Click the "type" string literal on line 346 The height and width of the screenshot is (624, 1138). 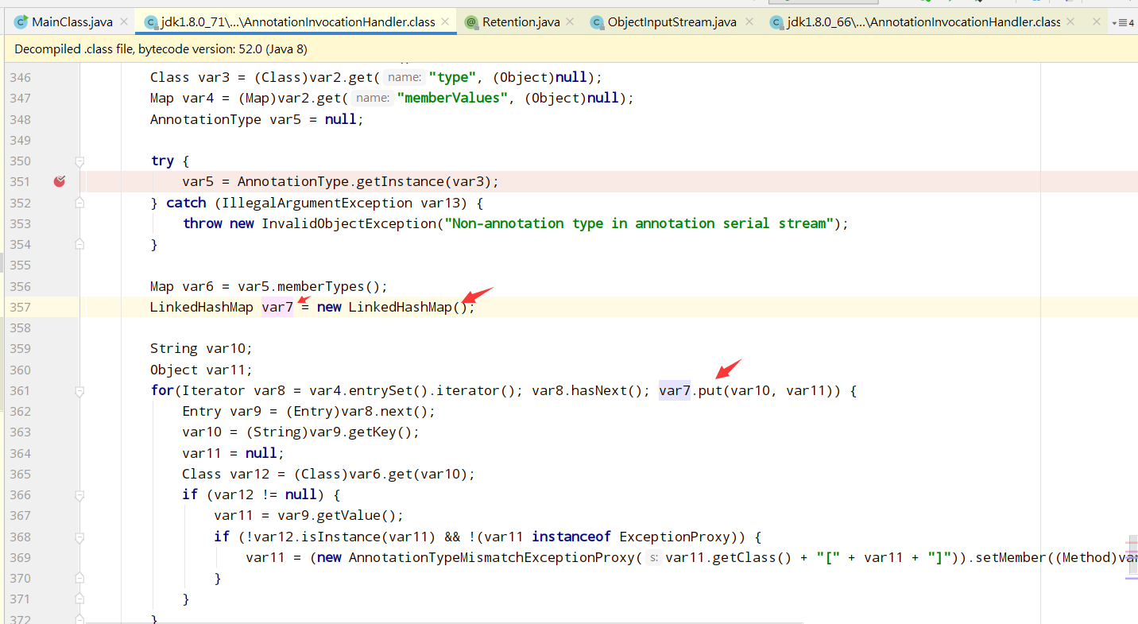[x=452, y=77]
